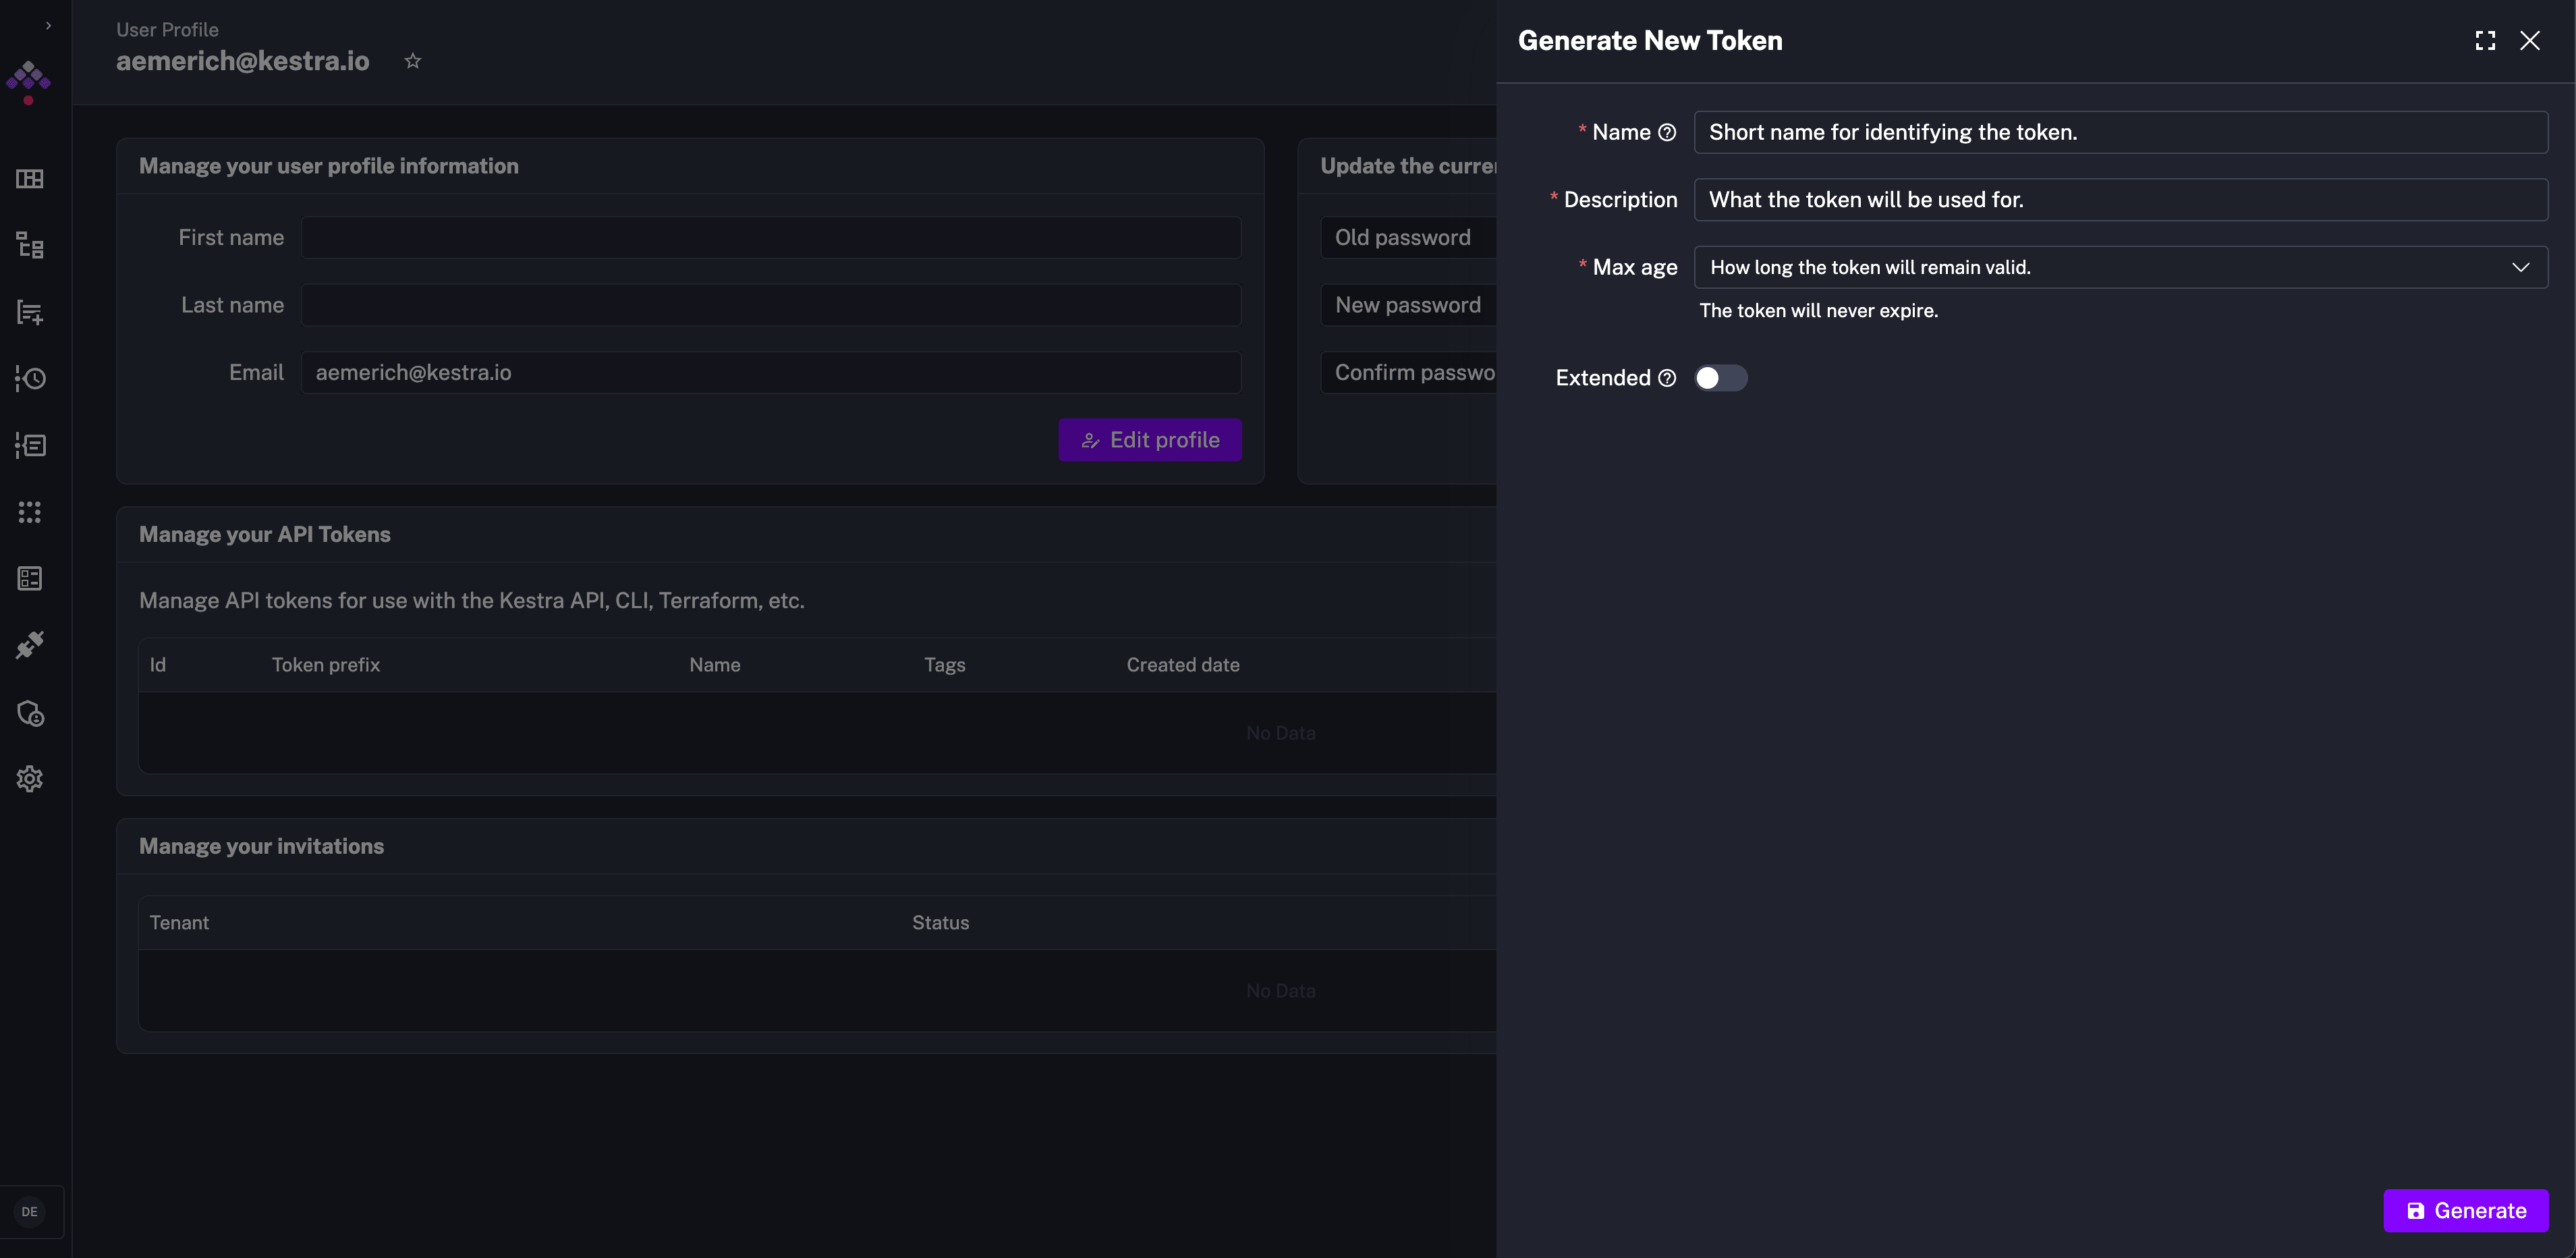Toggle the favorite star next to aemerich@kestra.io
The width and height of the screenshot is (2576, 1258).
click(412, 61)
